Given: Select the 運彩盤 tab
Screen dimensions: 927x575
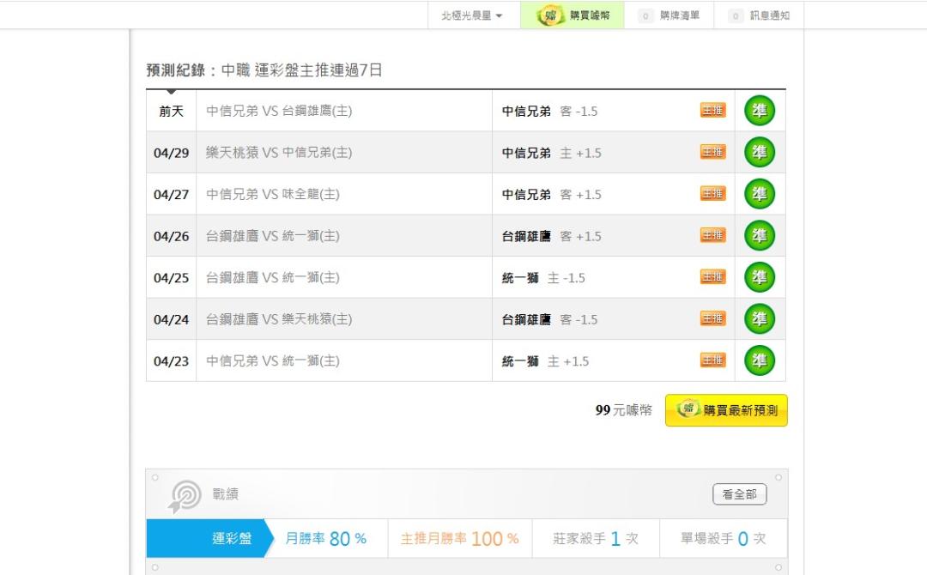Looking at the screenshot, I should (x=210, y=538).
